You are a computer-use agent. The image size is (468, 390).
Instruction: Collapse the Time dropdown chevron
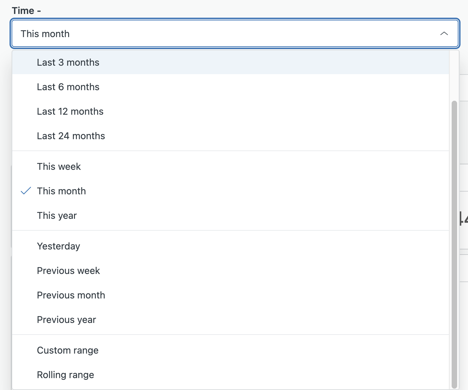(x=444, y=34)
